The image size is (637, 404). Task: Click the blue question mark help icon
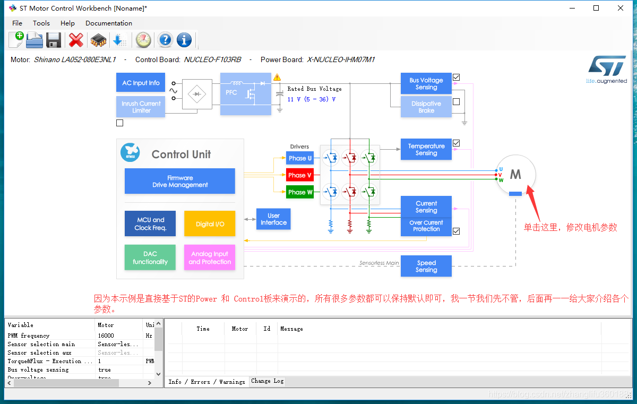(x=165, y=40)
